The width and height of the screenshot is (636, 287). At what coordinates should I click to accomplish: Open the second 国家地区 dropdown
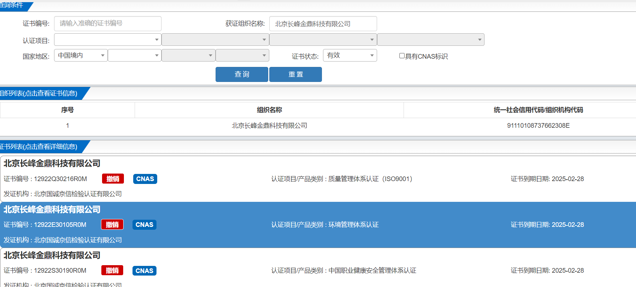[x=134, y=55]
